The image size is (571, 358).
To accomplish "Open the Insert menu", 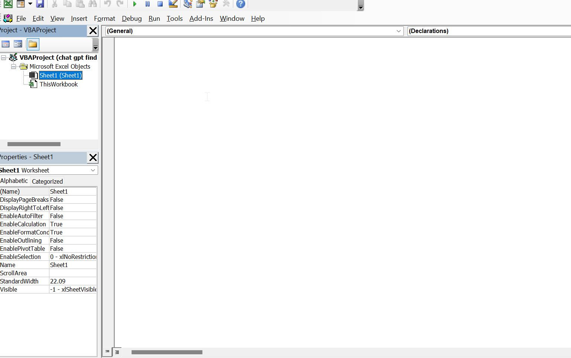I will point(79,19).
